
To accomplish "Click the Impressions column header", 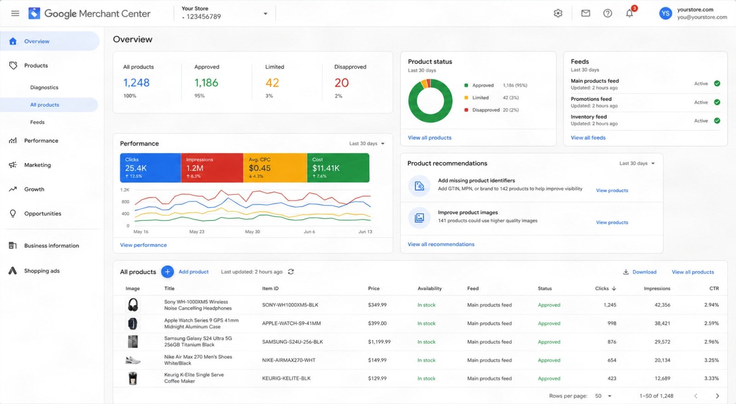I will [657, 289].
